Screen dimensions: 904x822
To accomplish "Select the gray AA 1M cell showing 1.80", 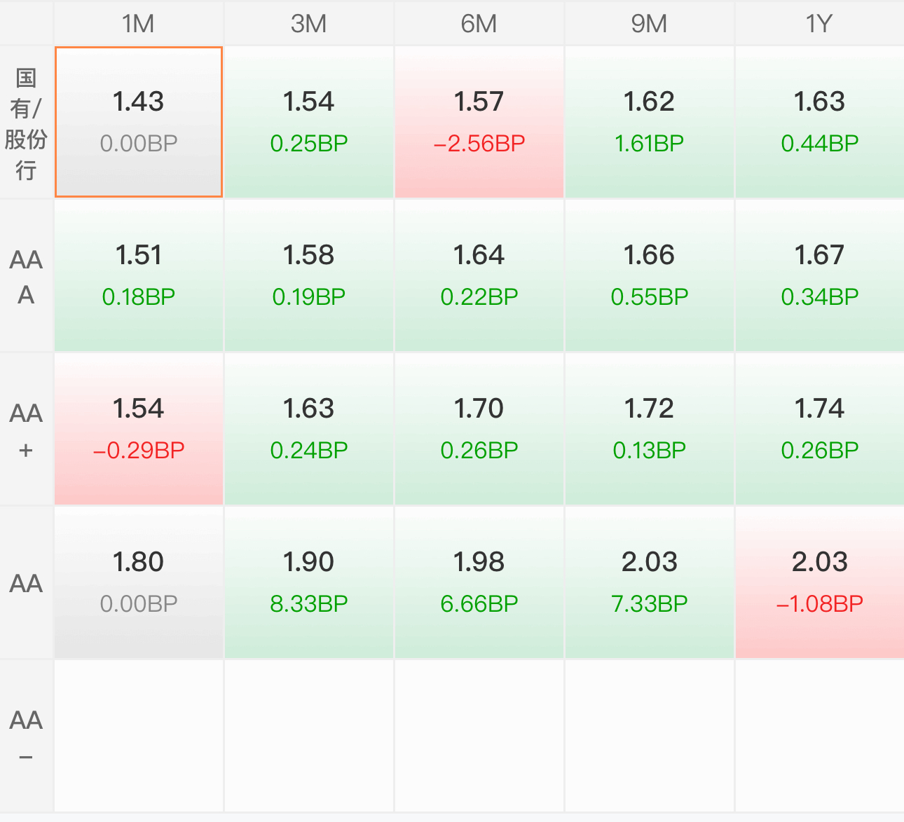I will (x=139, y=582).
